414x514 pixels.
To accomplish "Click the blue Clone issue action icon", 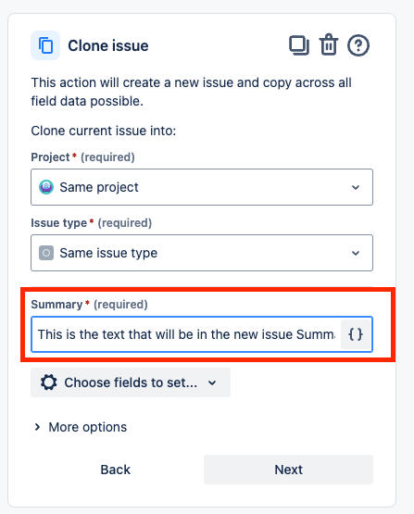I will click(x=45, y=45).
